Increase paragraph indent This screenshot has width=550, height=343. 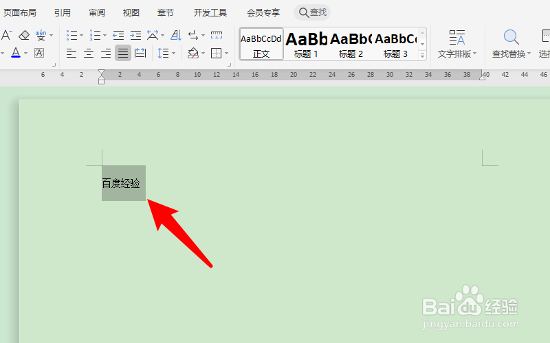coord(135,35)
